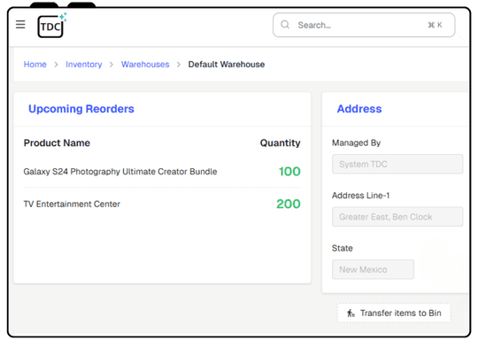This screenshot has height=340, width=478.
Task: Click the Quantity column header
Action: [280, 143]
